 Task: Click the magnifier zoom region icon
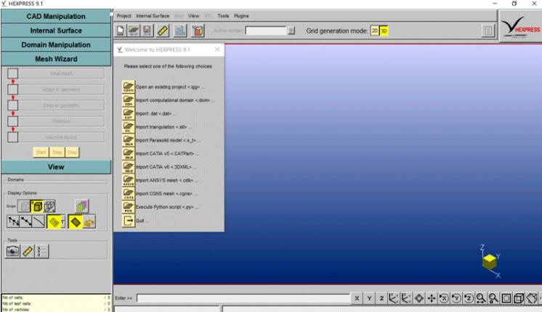(x=493, y=298)
